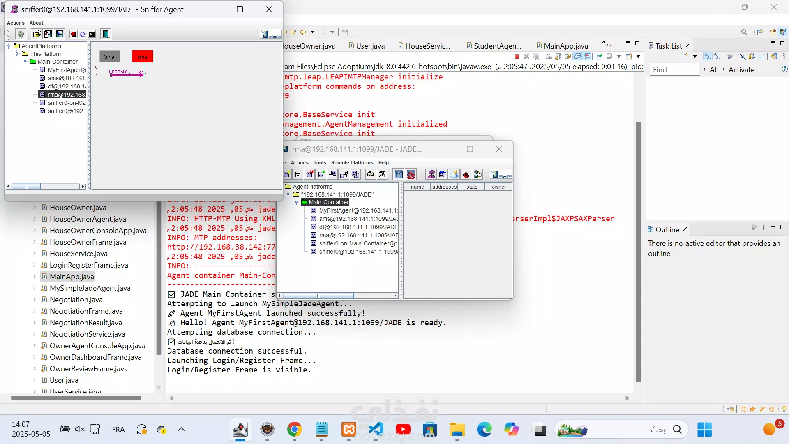Collapse Main-Container node in RMA tree
This screenshot has width=789, height=444.
click(296, 202)
